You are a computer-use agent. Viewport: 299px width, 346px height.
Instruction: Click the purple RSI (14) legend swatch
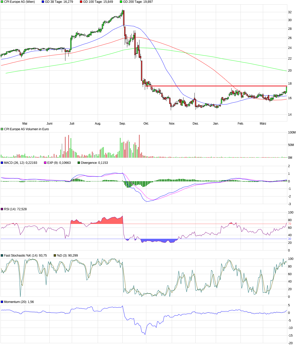tap(2, 209)
